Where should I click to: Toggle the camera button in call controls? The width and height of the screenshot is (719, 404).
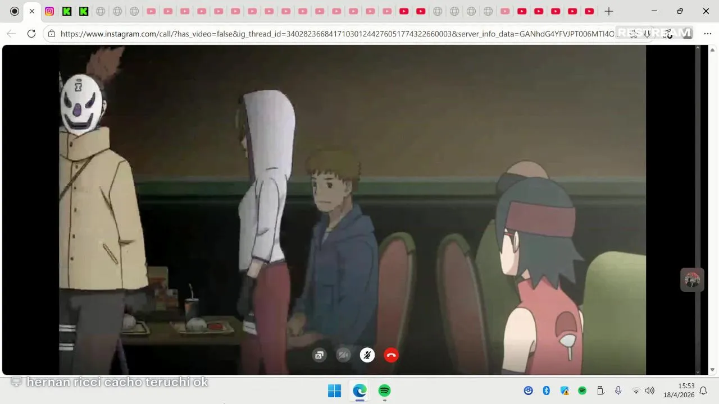pos(343,355)
